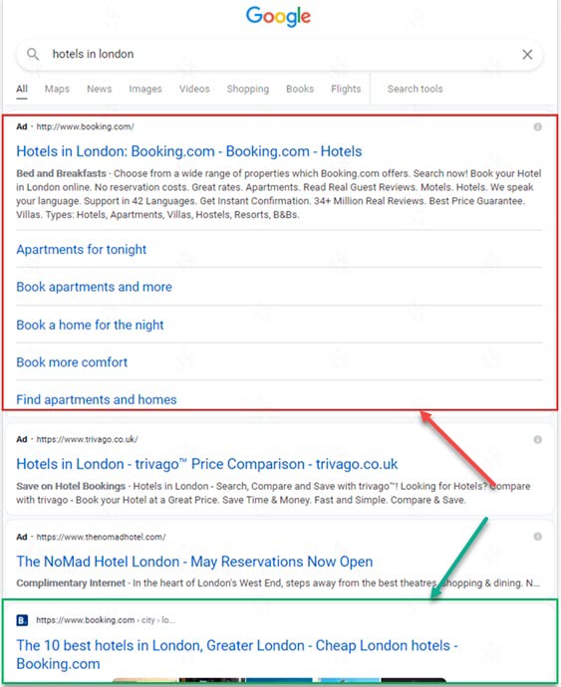
Task: Clear the search with the X icon
Action: click(527, 55)
